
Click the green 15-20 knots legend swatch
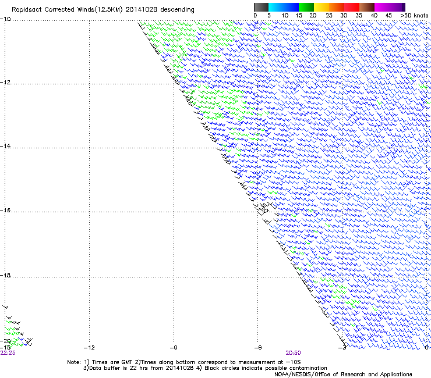(306, 7)
